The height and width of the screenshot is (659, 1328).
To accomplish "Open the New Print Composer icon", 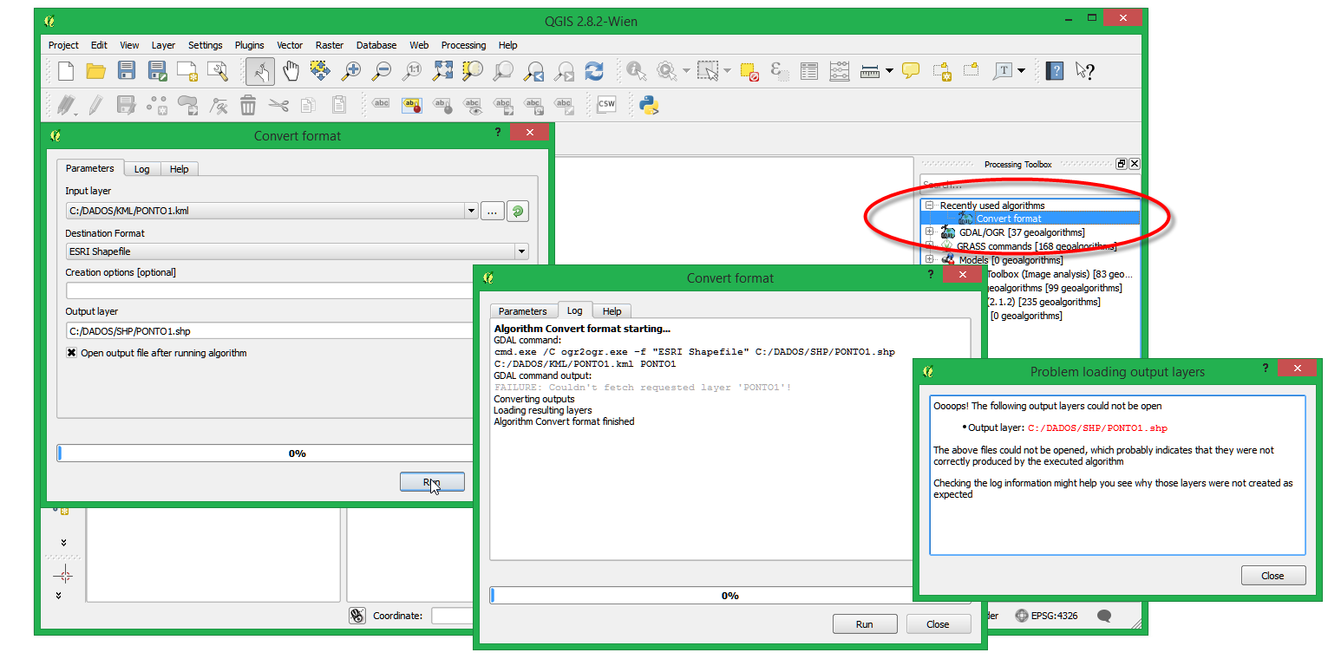I will (187, 71).
